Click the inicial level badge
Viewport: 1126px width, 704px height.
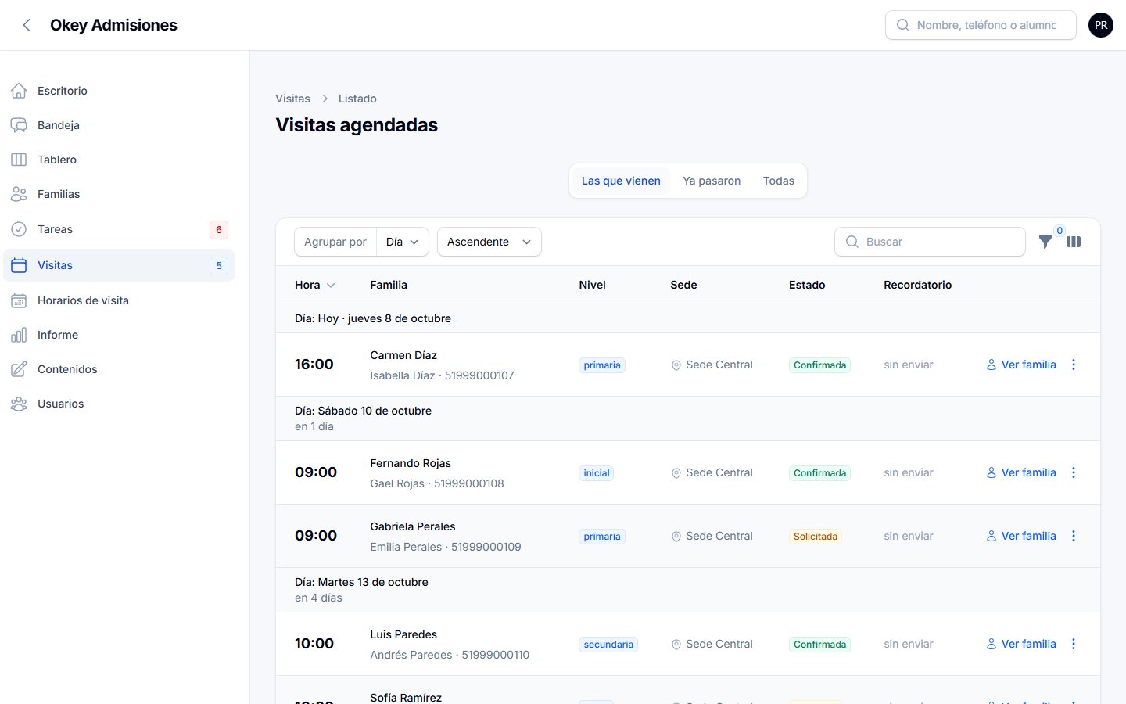(x=597, y=473)
